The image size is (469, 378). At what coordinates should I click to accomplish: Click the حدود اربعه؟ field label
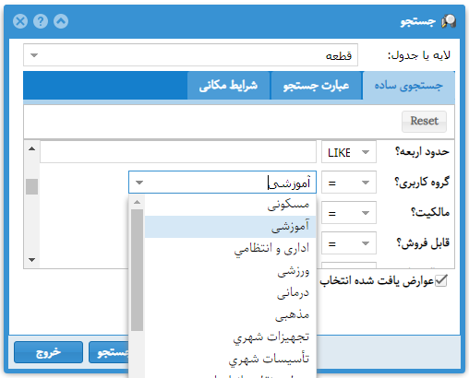(x=422, y=151)
